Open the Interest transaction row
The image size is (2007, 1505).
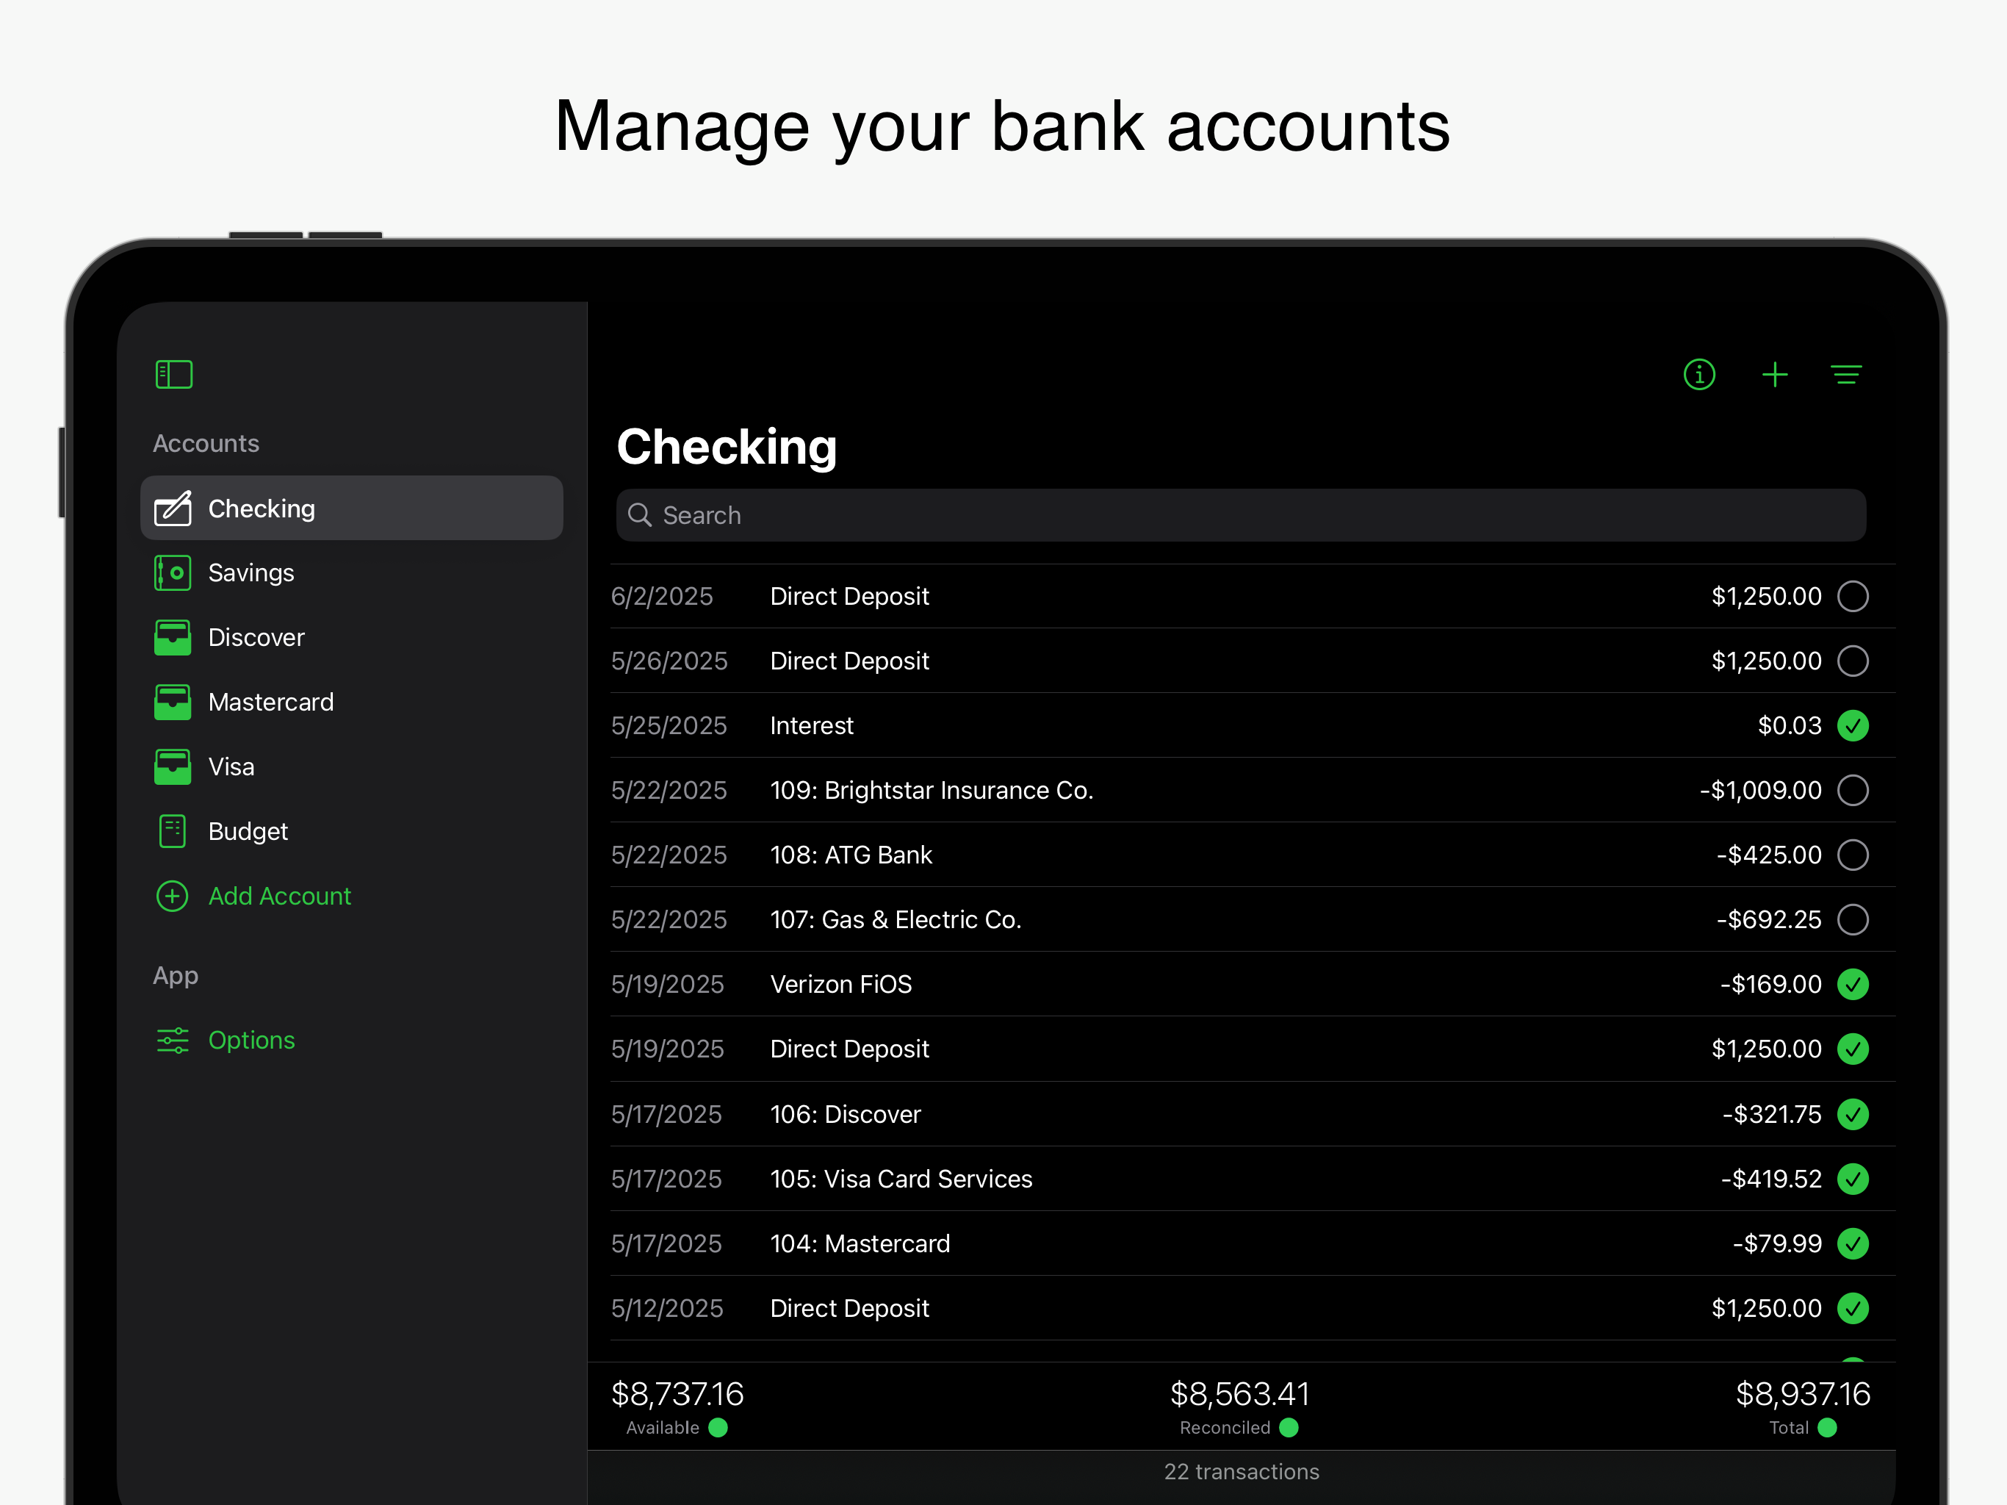pyautogui.click(x=1252, y=725)
